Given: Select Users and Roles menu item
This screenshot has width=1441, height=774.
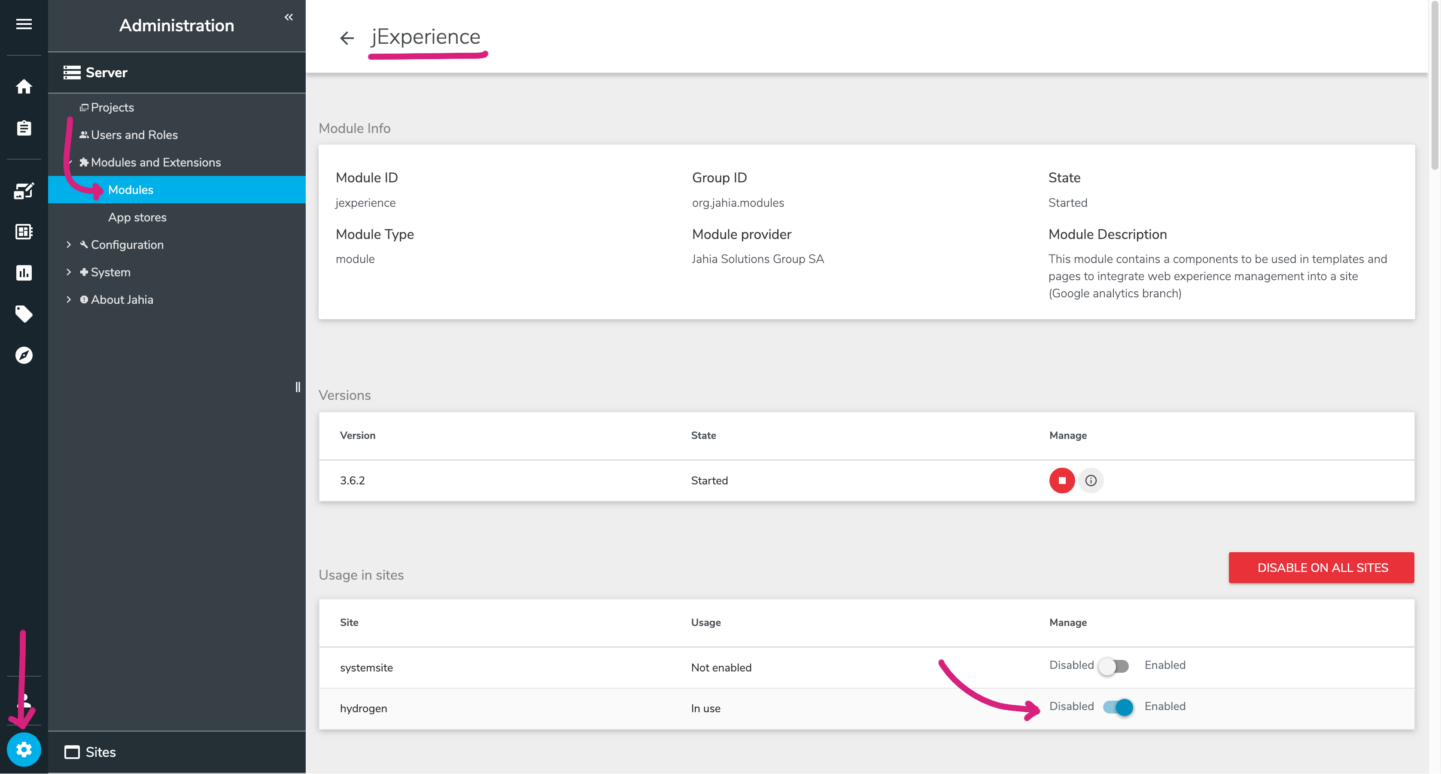Looking at the screenshot, I should tap(134, 135).
